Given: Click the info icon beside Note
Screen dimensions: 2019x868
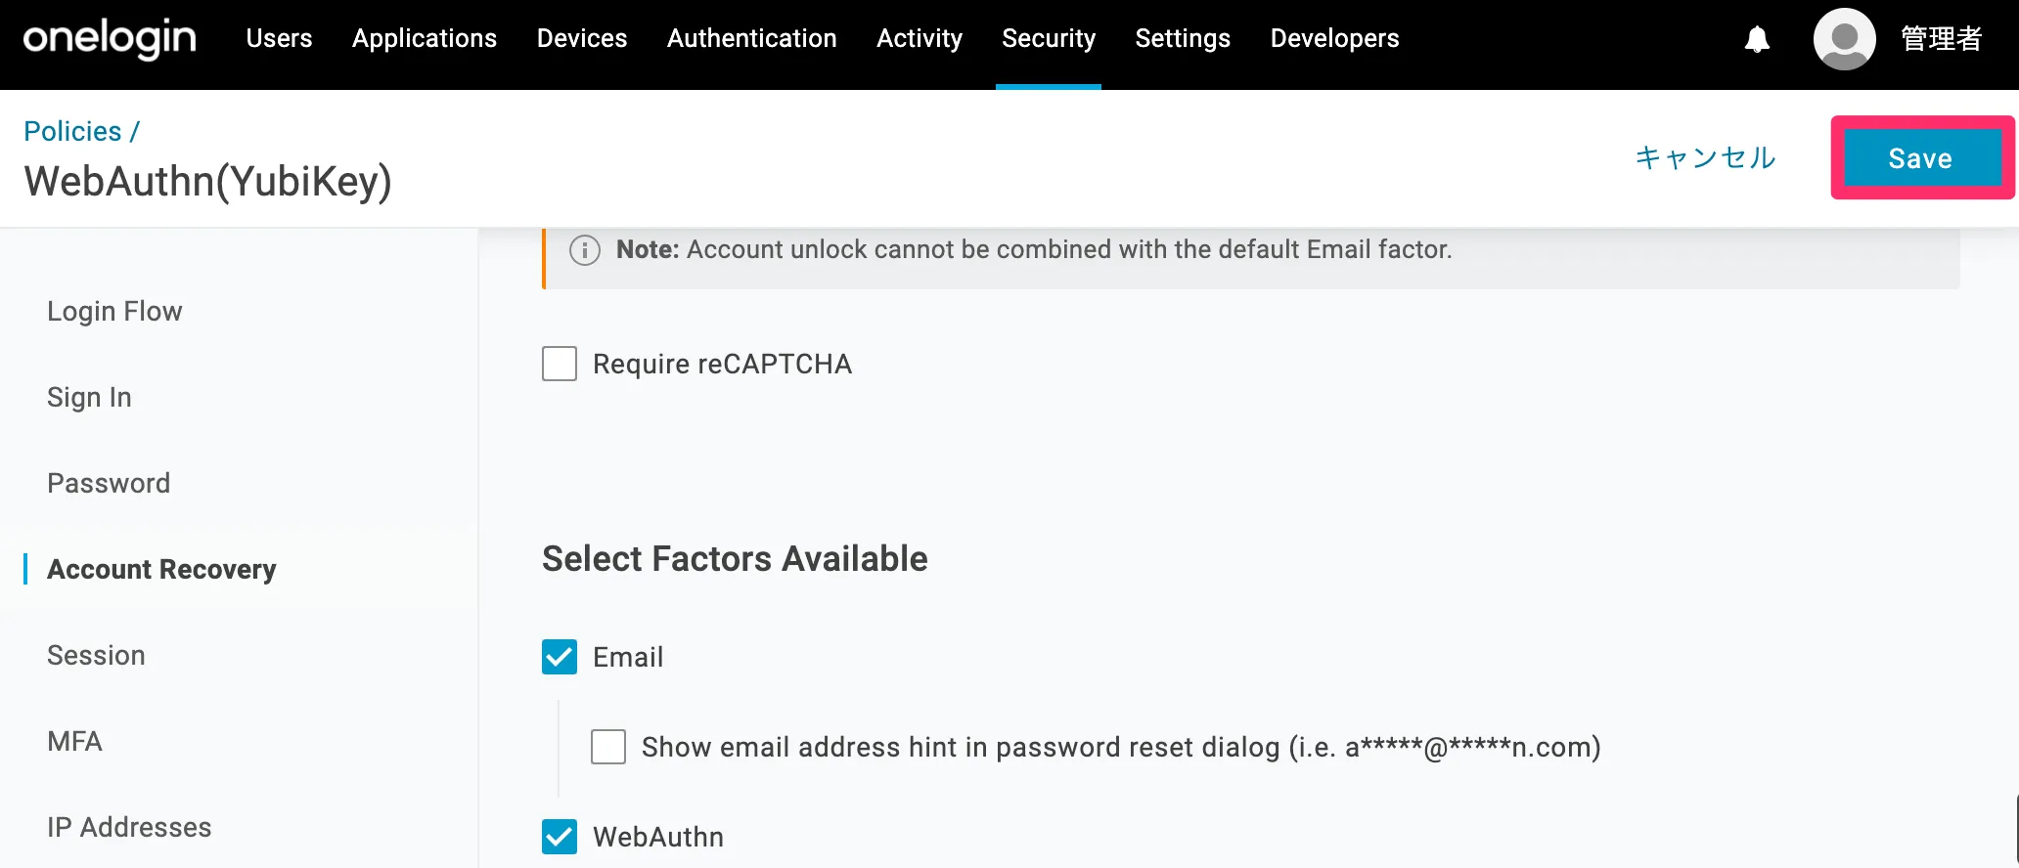Looking at the screenshot, I should coord(585,250).
